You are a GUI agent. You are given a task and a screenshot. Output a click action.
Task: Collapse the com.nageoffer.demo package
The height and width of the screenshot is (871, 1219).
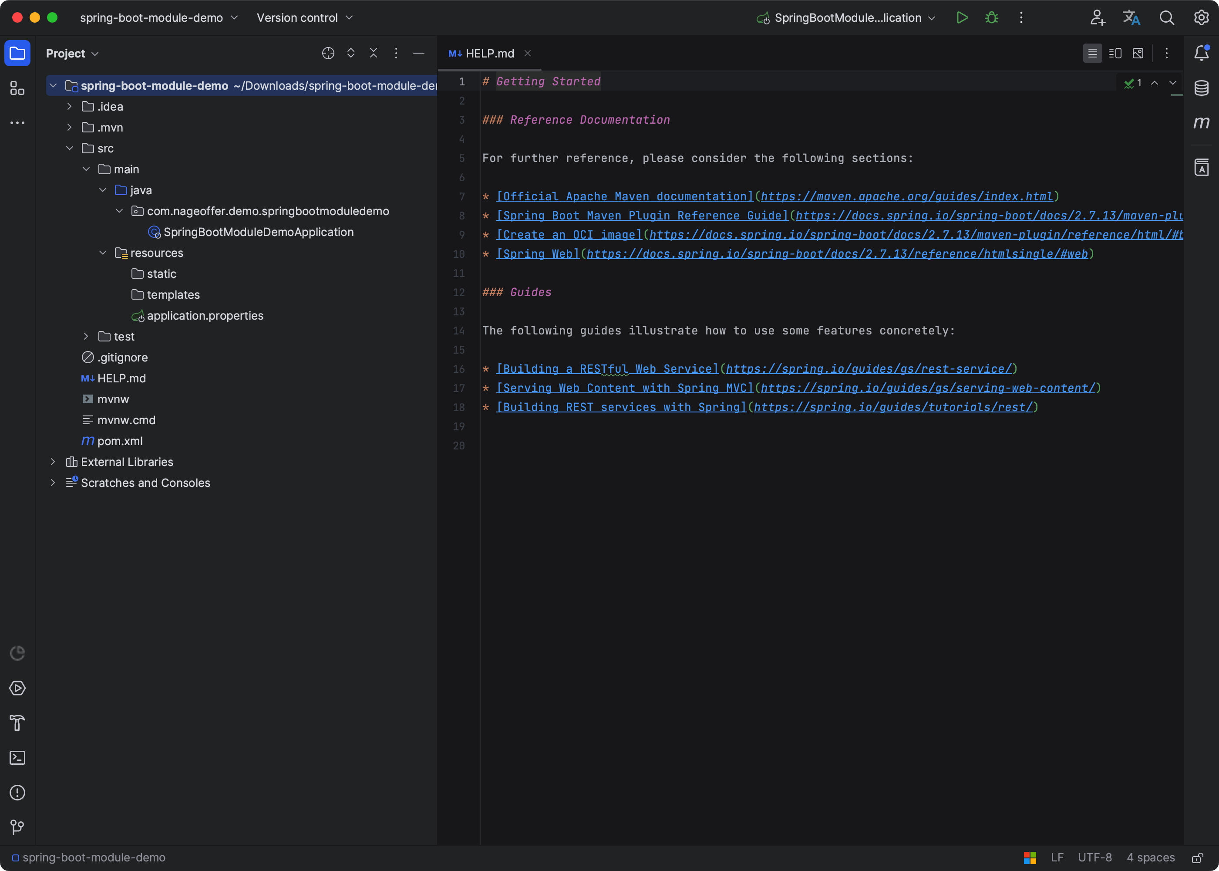coord(120,211)
